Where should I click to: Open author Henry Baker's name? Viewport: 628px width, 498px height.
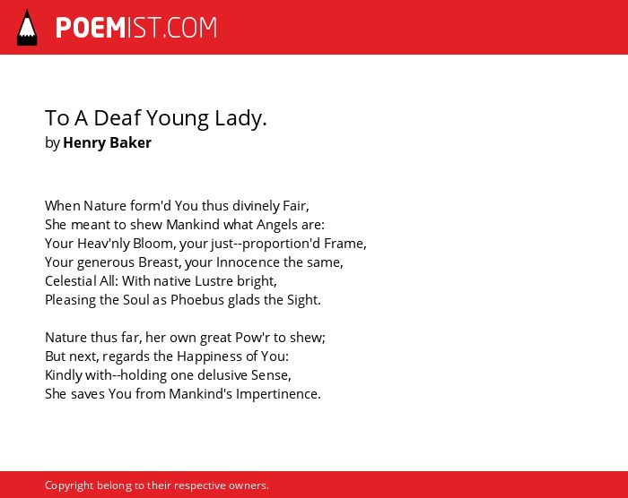[107, 142]
